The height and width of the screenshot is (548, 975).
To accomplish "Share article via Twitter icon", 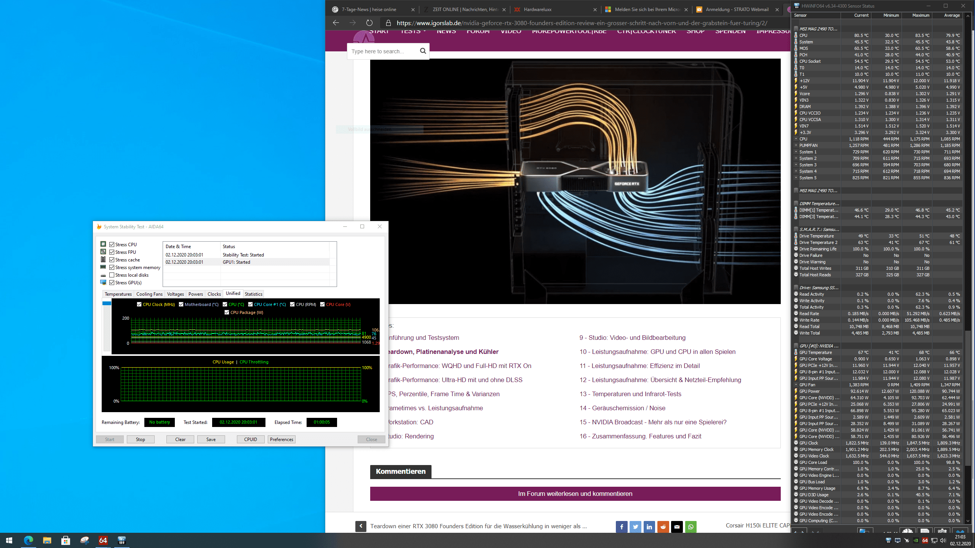I will 635,527.
